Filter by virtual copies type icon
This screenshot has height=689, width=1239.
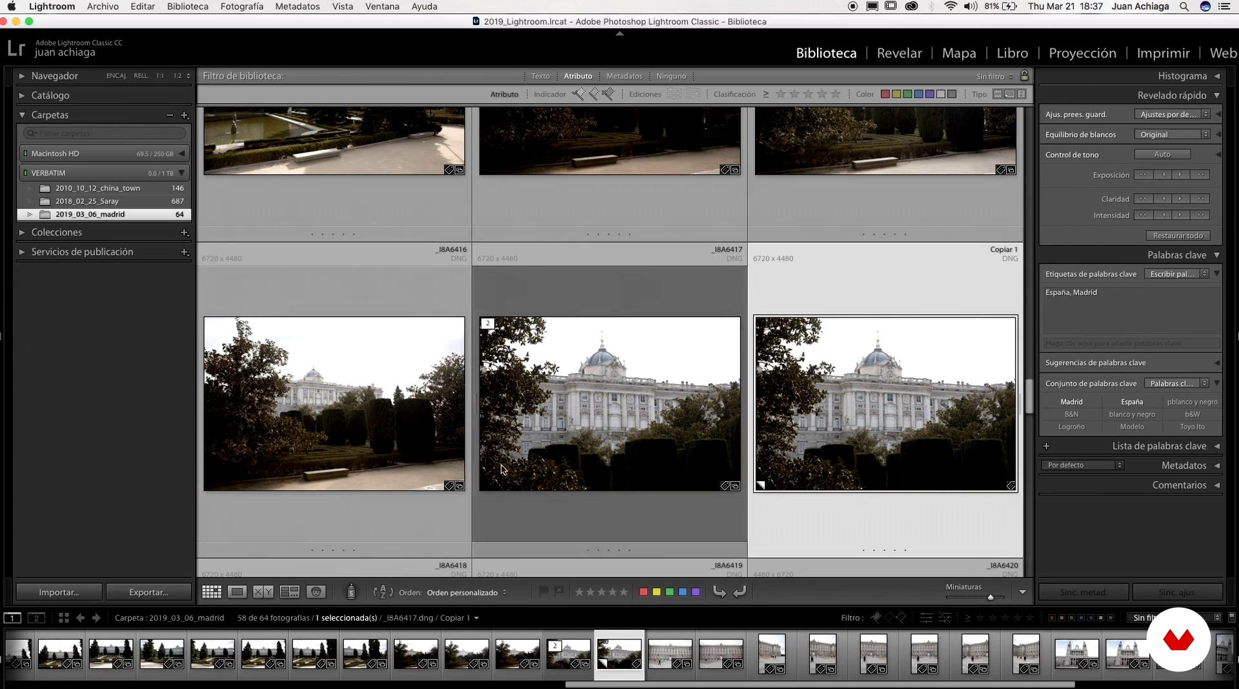pyautogui.click(x=1009, y=94)
